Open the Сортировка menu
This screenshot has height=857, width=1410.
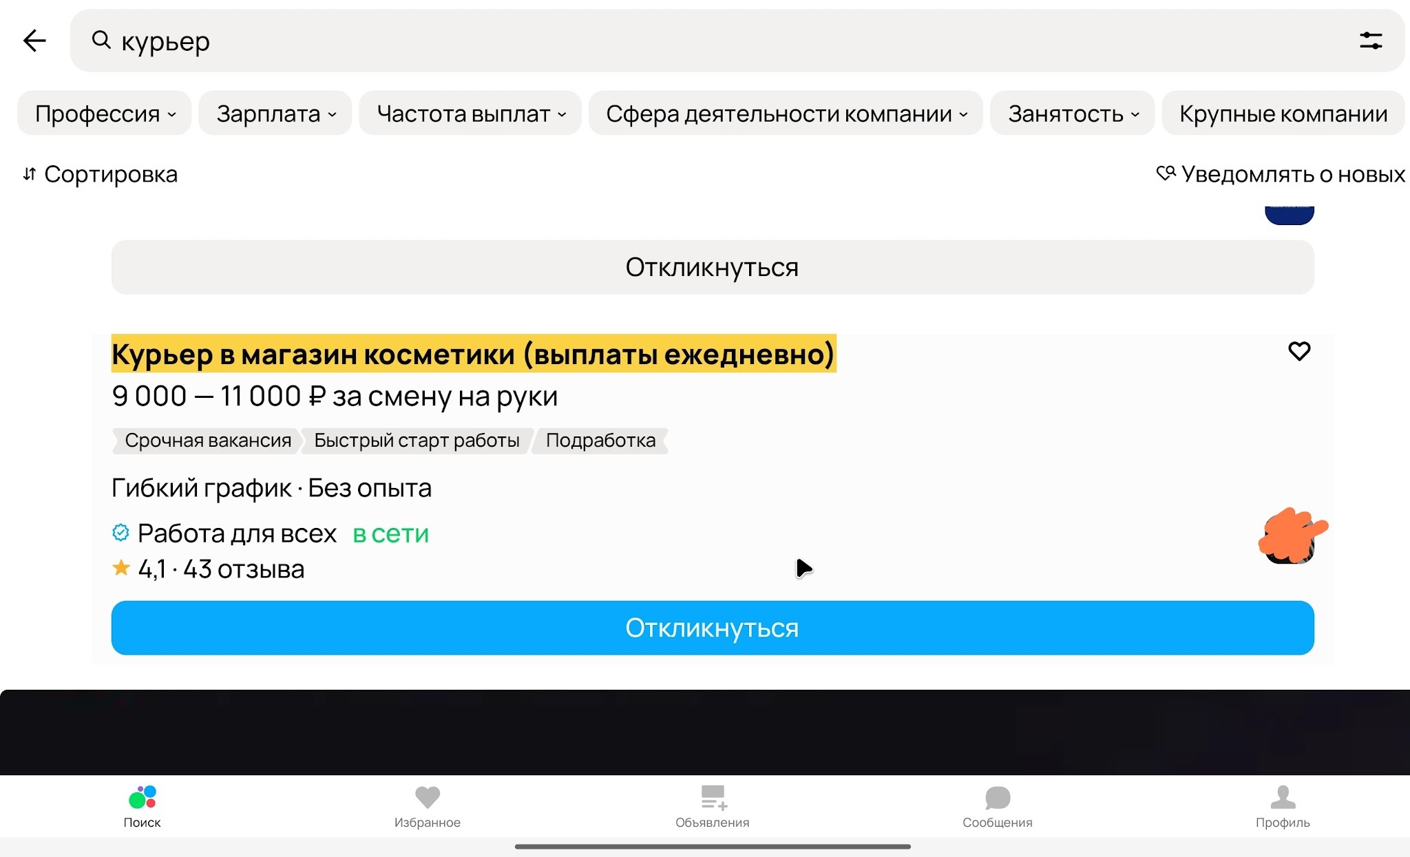(100, 174)
